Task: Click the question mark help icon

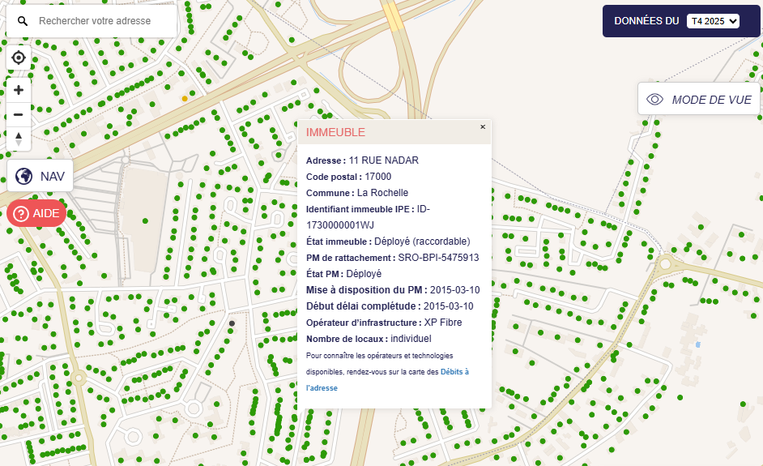Action: [22, 214]
